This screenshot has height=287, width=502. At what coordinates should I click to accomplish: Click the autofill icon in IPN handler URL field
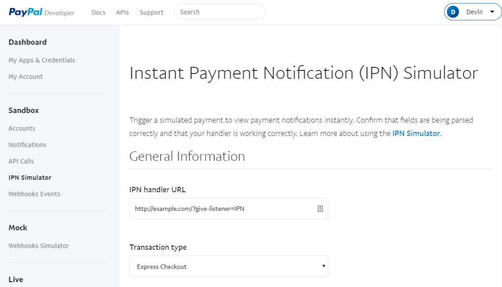tap(320, 208)
